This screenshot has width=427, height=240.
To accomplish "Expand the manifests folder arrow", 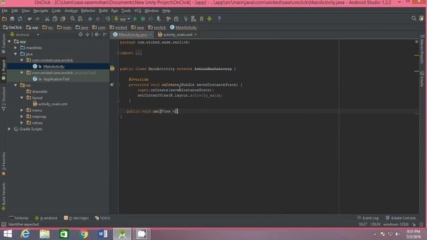I will tap(15, 48).
